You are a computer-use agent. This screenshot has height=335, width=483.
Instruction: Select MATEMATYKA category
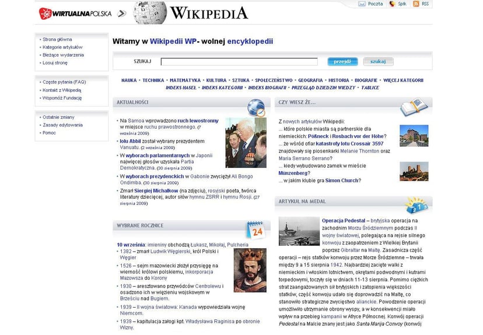pos(185,80)
